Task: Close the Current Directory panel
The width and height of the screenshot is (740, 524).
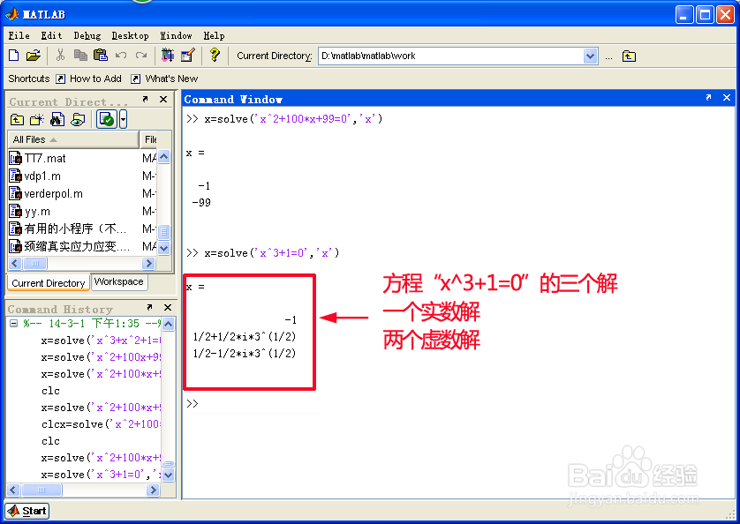Action: pos(163,99)
